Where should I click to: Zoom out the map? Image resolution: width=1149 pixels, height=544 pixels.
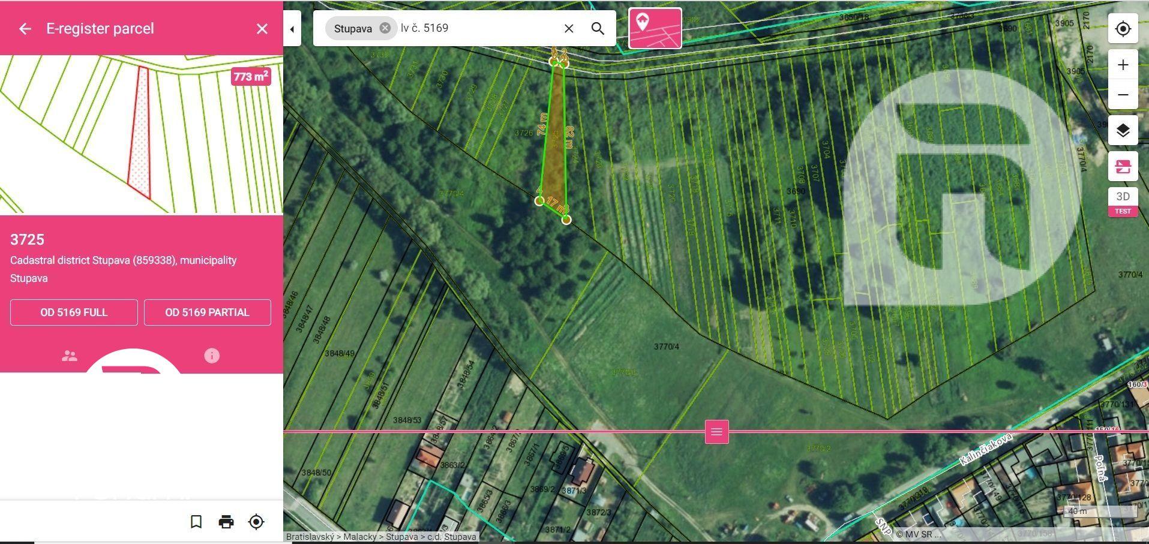coord(1123,95)
